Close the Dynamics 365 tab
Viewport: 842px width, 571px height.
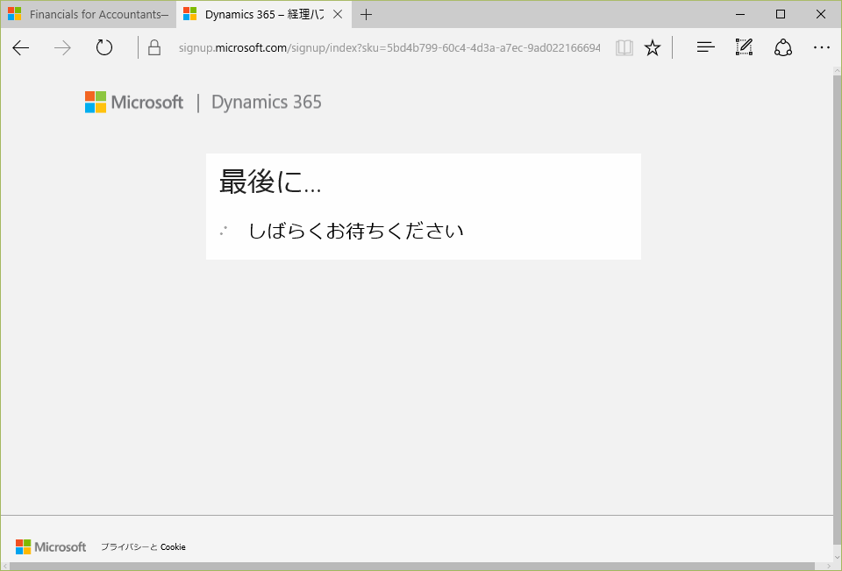(x=338, y=15)
